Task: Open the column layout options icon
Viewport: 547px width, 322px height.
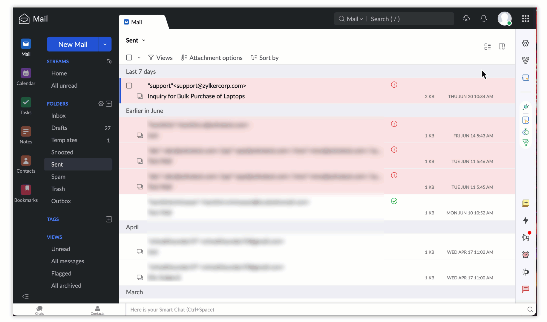Action: (x=502, y=47)
